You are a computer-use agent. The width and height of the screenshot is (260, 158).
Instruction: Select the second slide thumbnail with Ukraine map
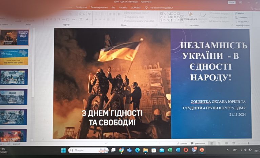click(14, 57)
